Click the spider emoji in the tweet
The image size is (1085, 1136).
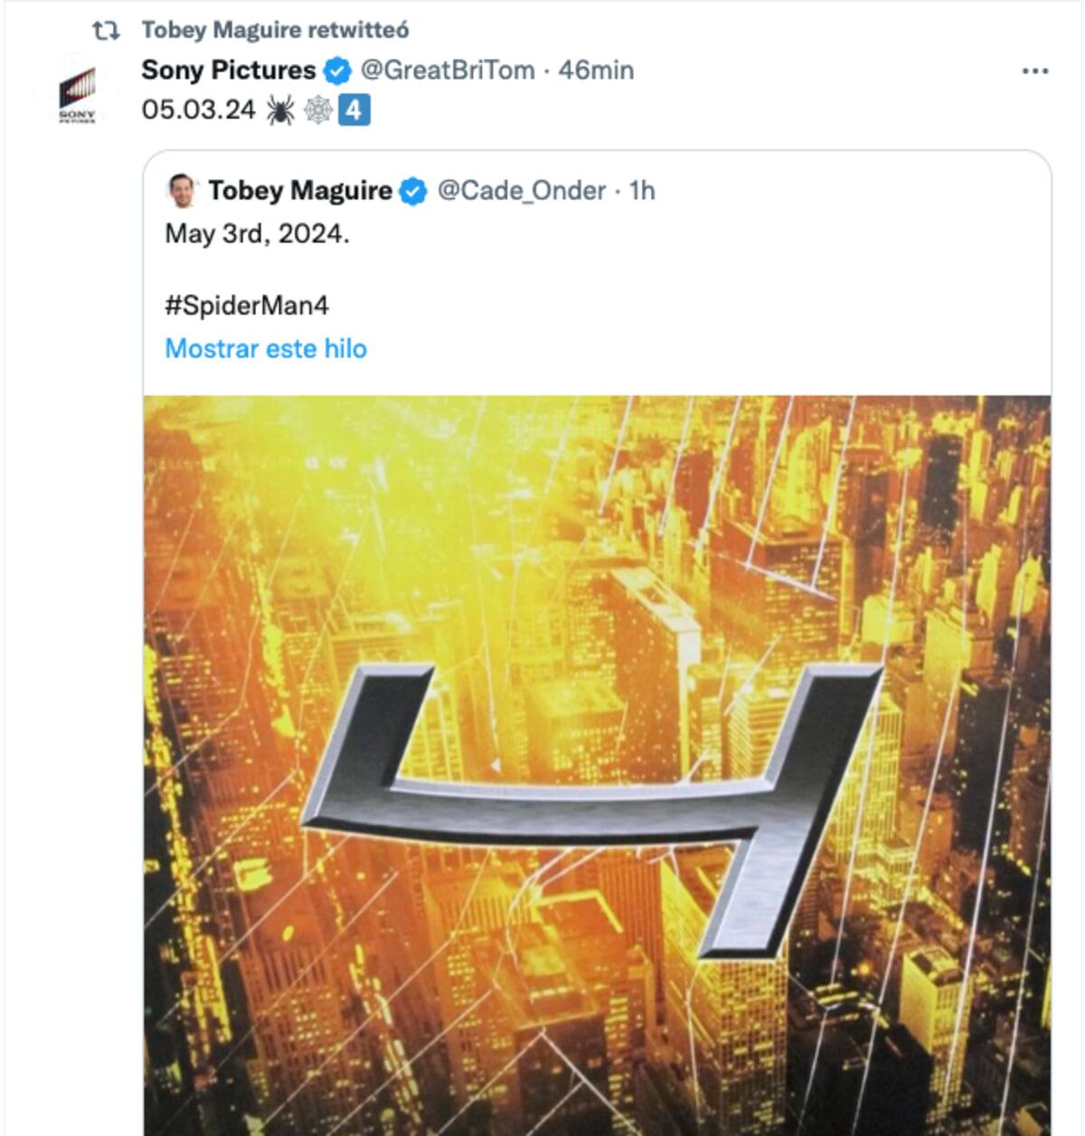[280, 110]
